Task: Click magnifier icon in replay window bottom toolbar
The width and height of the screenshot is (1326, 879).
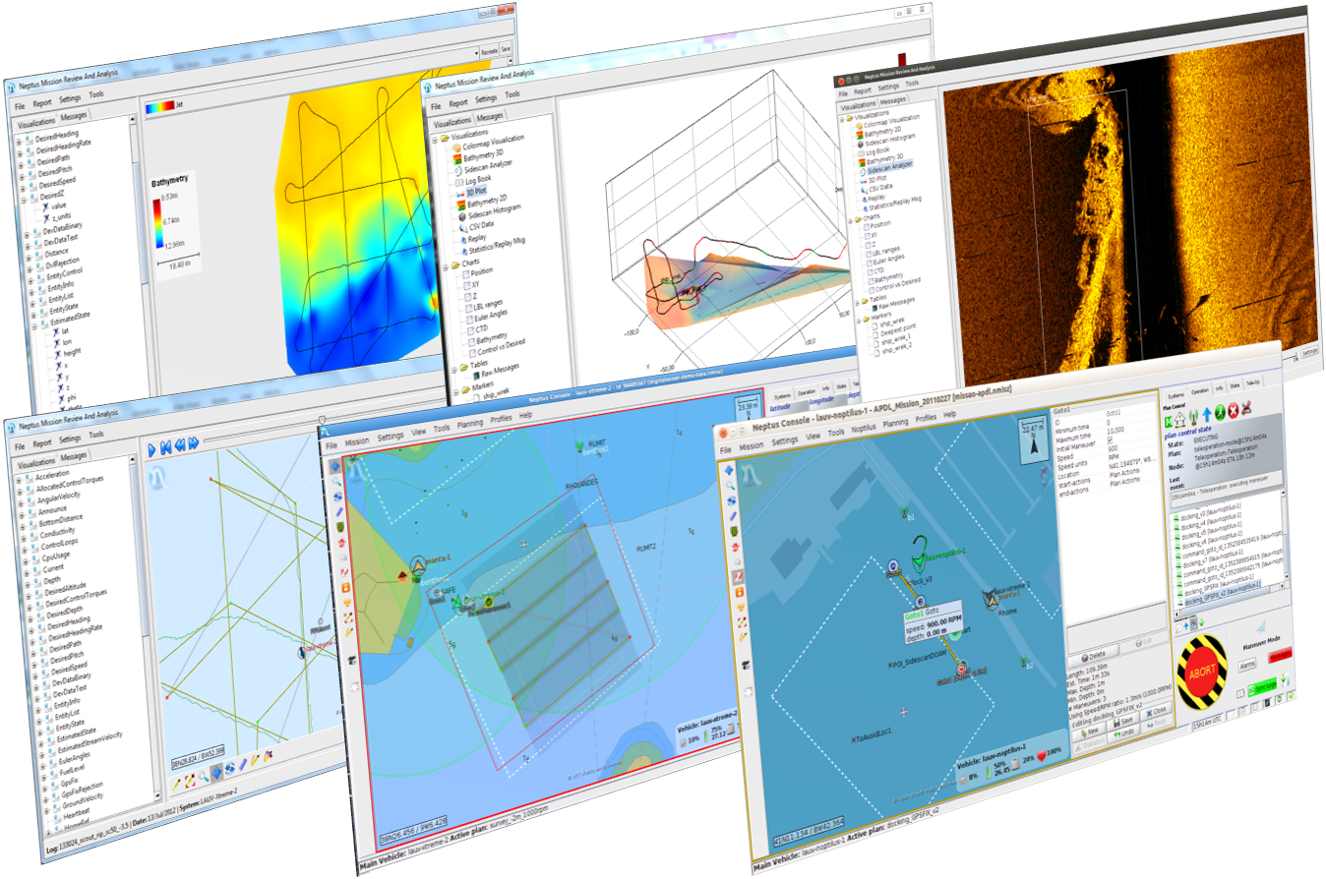Action: pos(205,774)
